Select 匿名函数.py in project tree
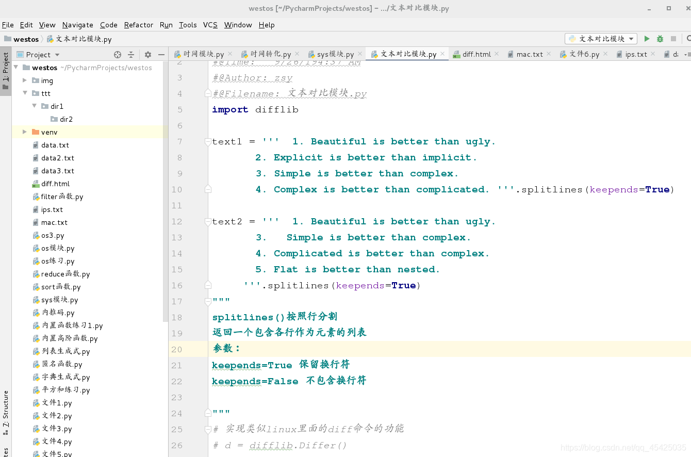The width and height of the screenshot is (691, 457). (x=62, y=364)
